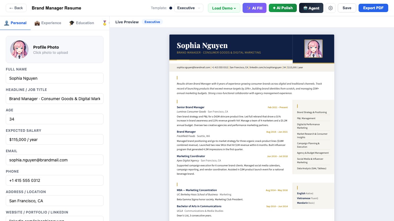Viewport: 394px width, 221px height.
Task: Click the profile photo avatar to upload
Action: tap(19, 49)
